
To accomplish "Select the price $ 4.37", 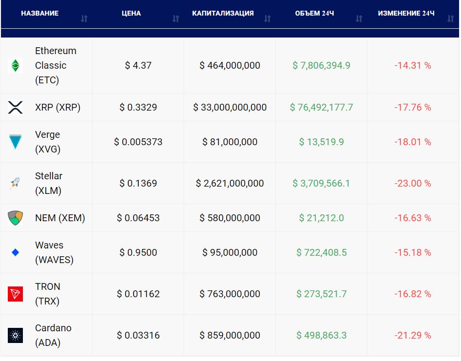I will (138, 65).
